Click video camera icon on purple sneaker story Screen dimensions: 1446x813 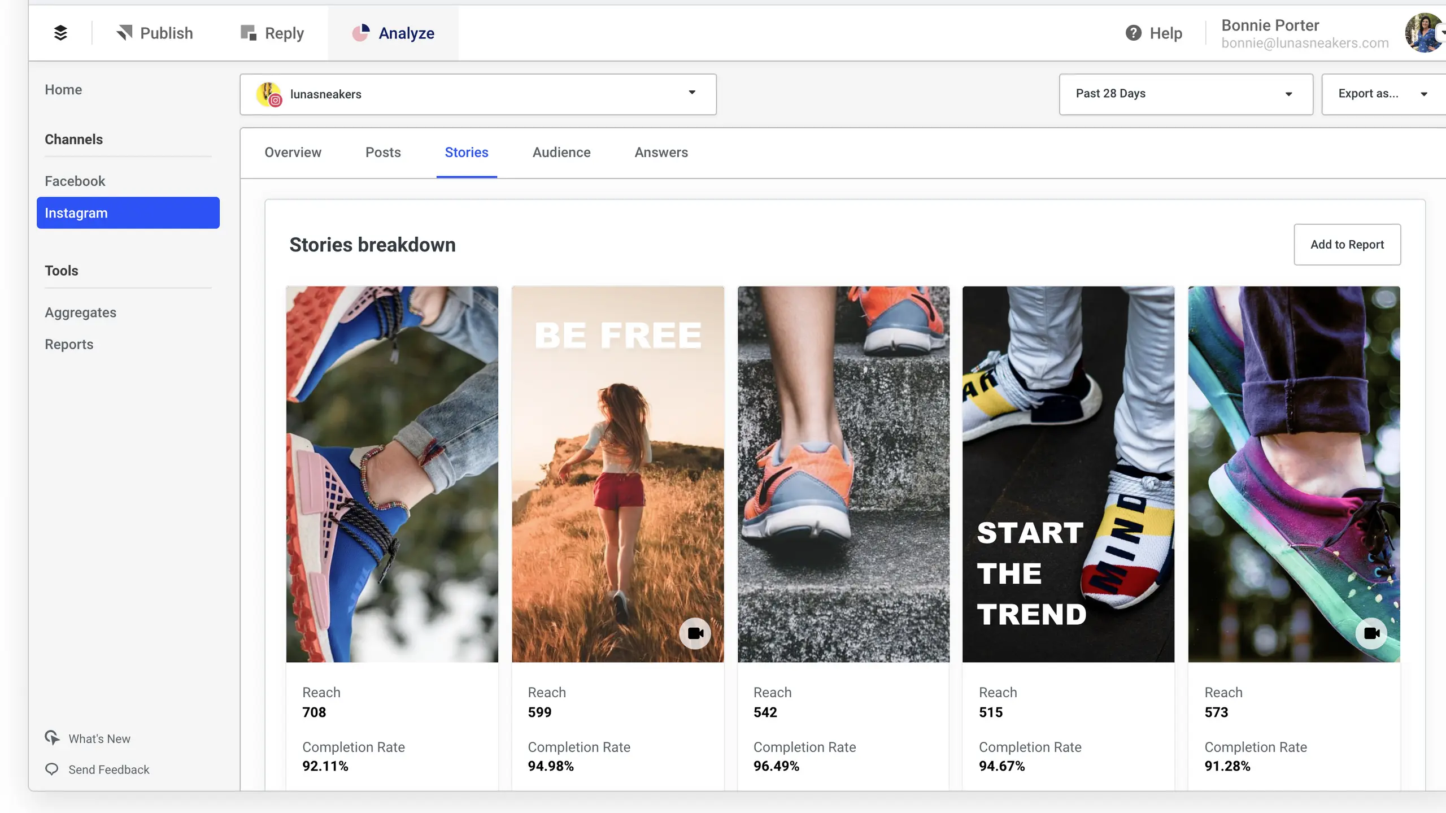pos(1371,633)
